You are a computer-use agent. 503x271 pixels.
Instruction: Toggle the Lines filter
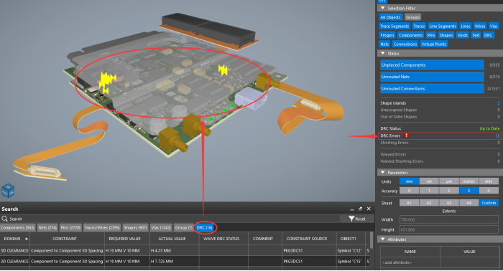tap(465, 27)
